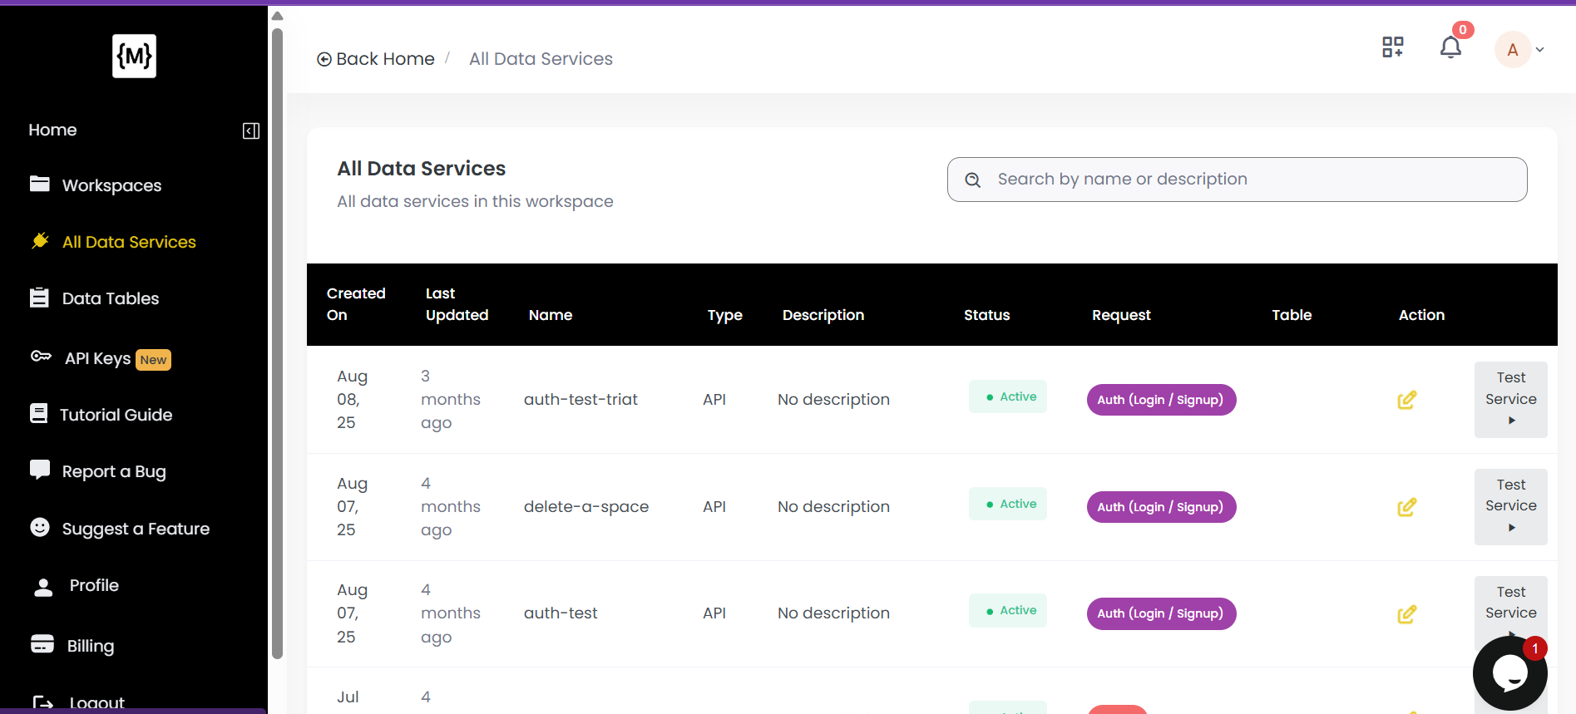Click Auth (Login / Signup) tag in auth-test row
The height and width of the screenshot is (714, 1576).
[1161, 613]
